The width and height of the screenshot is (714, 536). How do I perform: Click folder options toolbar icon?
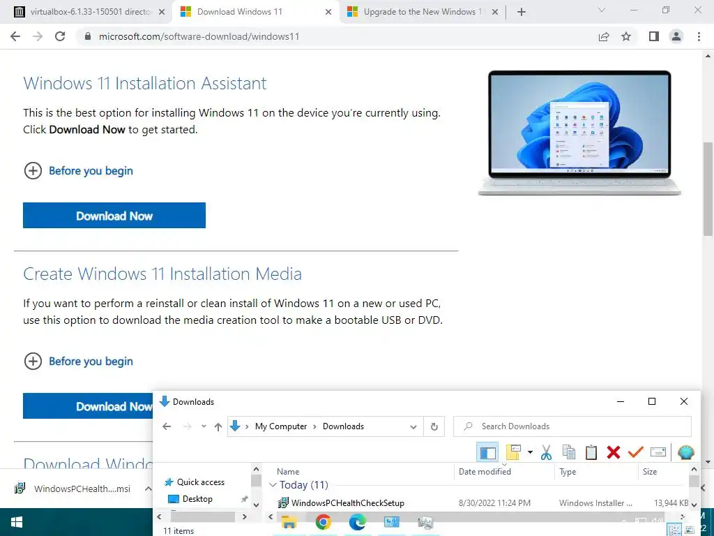click(513, 452)
